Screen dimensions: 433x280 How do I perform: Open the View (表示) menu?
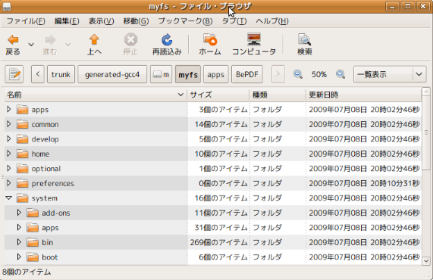[x=101, y=21]
